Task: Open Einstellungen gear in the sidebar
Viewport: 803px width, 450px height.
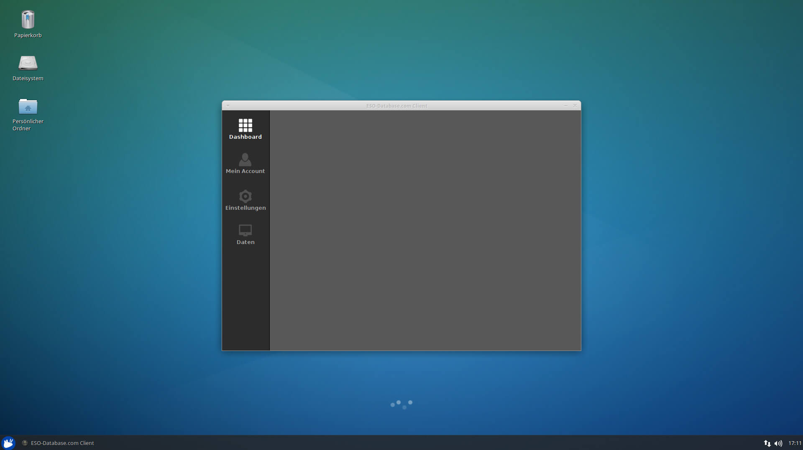Action: tap(246, 200)
